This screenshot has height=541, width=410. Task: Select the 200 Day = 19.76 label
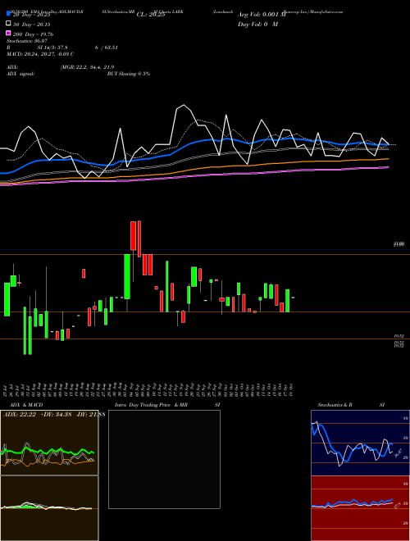coord(33,34)
